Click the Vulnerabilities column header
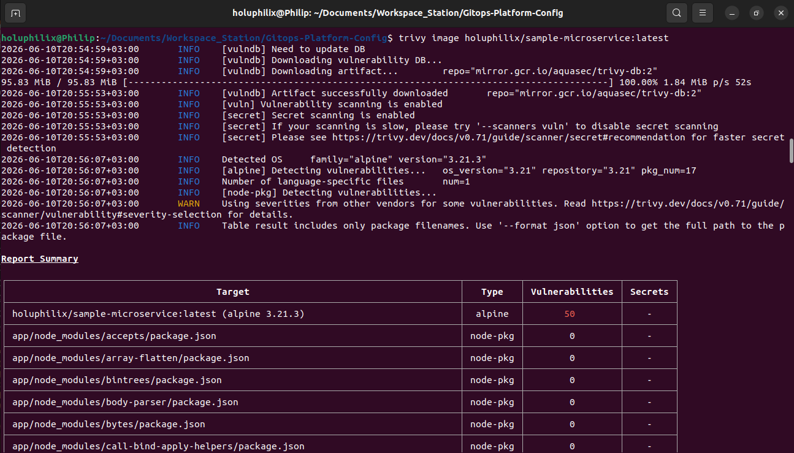This screenshot has height=453, width=794. [572, 292]
